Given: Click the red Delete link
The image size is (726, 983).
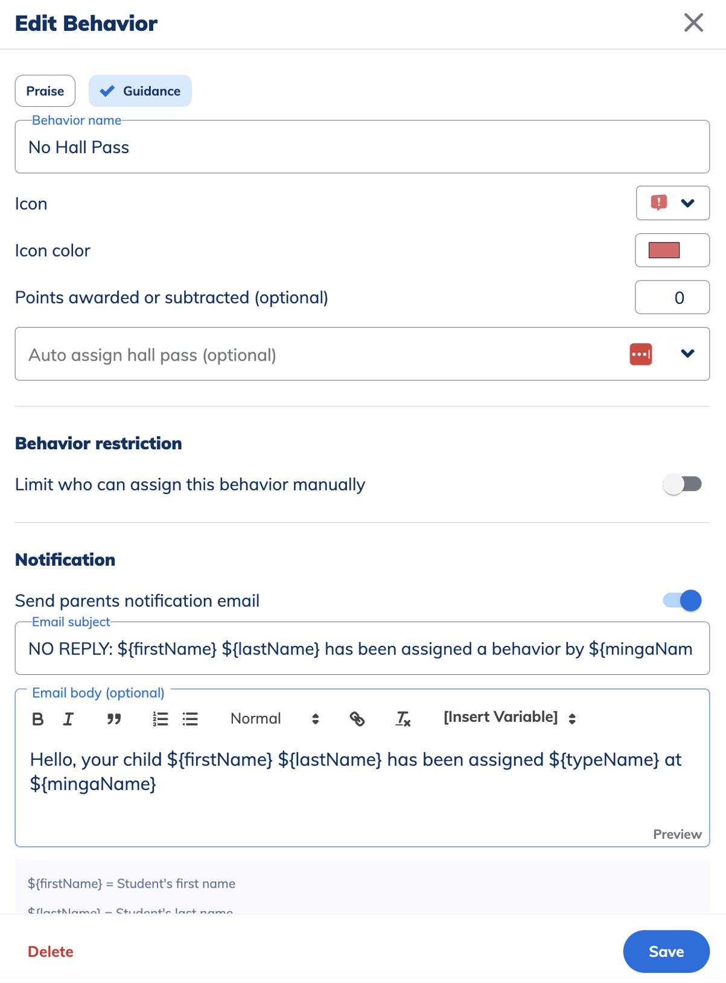Looking at the screenshot, I should tap(51, 952).
